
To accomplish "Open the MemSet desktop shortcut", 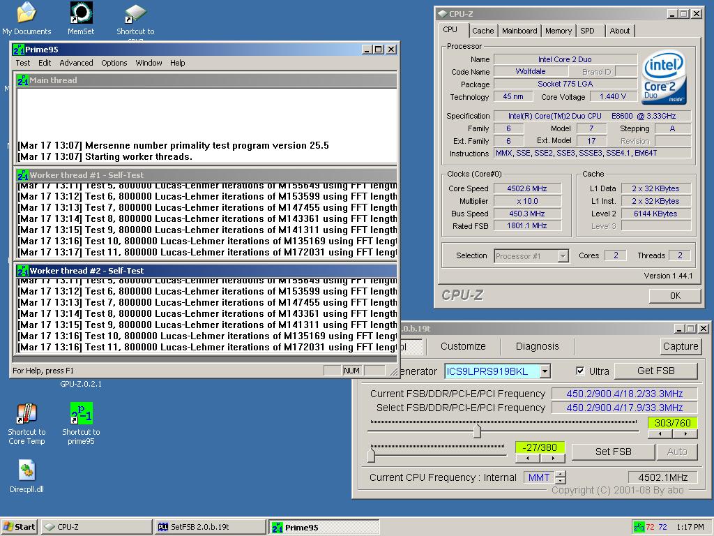I will (81, 18).
